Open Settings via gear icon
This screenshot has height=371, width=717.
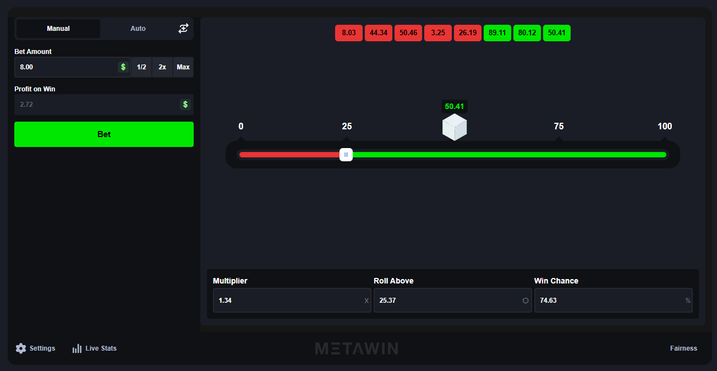(x=21, y=348)
